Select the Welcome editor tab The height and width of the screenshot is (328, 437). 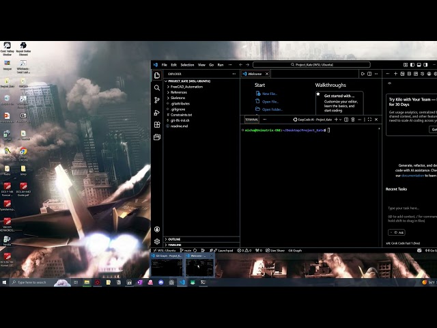point(255,74)
